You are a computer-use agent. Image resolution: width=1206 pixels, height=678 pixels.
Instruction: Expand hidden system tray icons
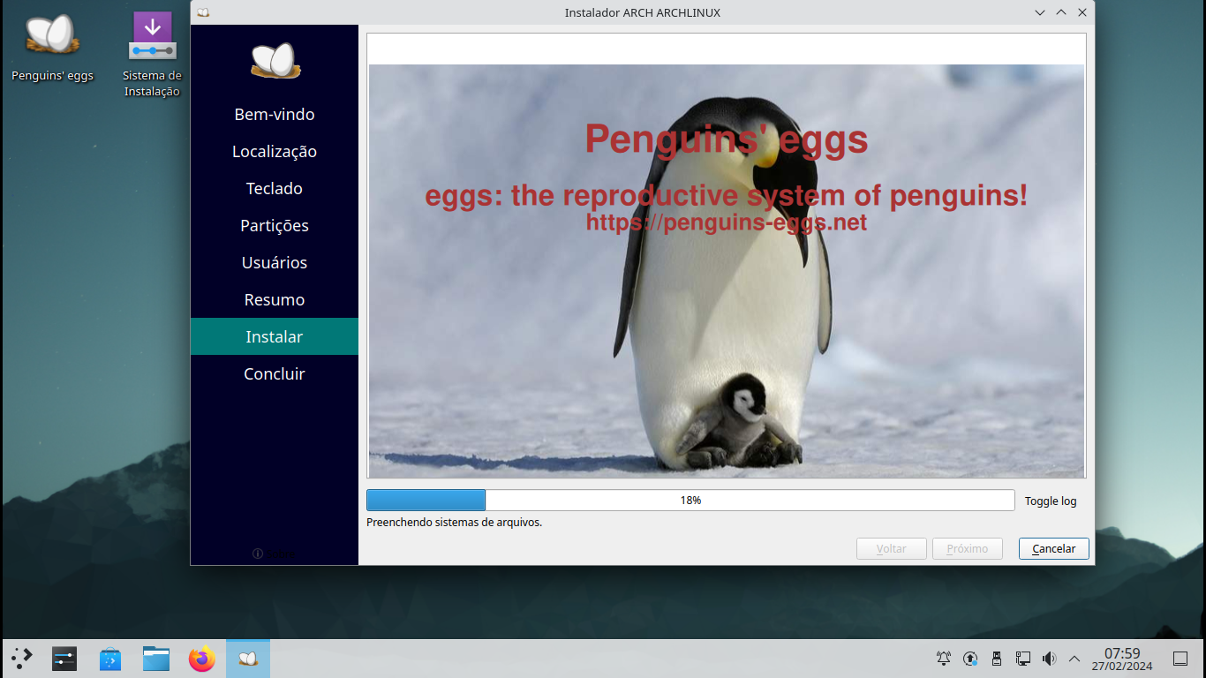point(1074,659)
